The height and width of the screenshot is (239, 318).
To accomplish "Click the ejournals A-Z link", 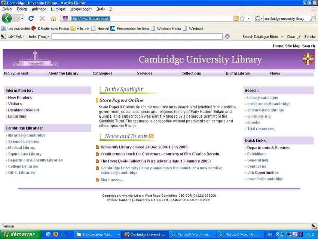I will coord(259,117).
